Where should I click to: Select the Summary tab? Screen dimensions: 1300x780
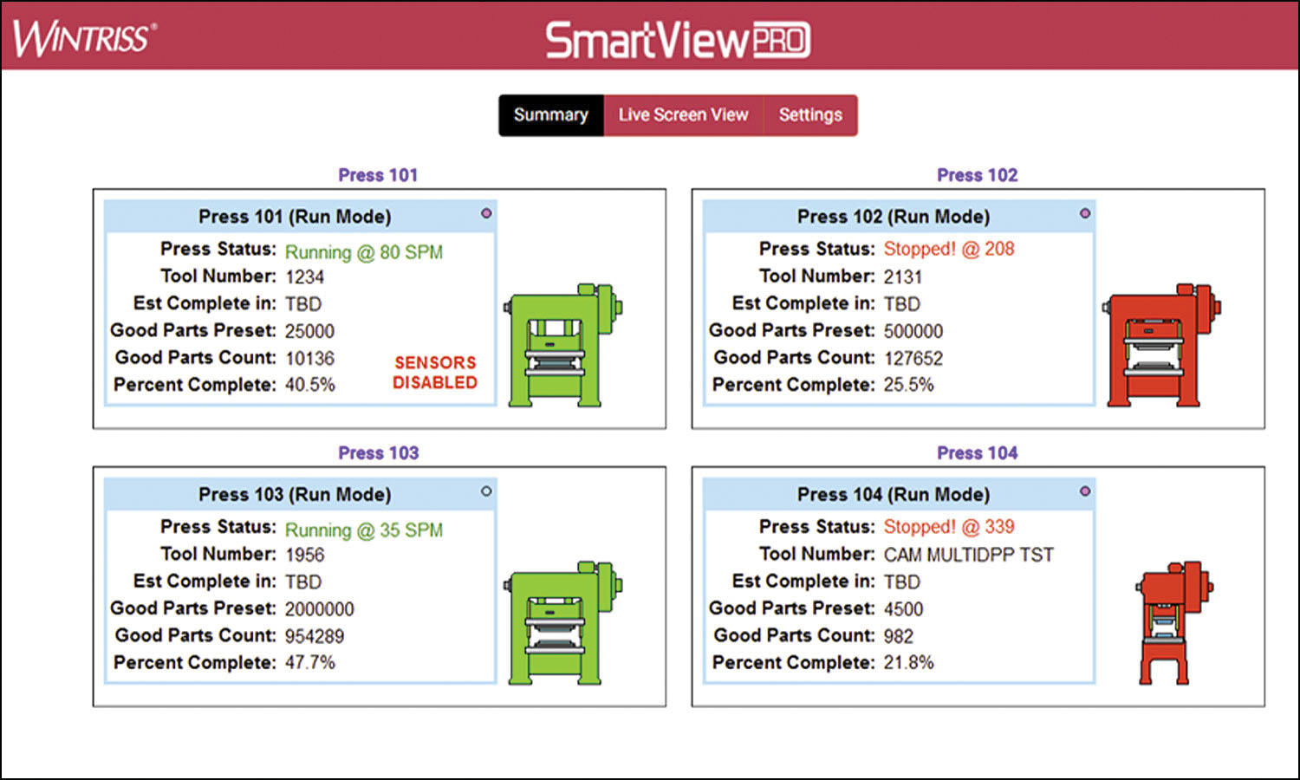pos(550,114)
